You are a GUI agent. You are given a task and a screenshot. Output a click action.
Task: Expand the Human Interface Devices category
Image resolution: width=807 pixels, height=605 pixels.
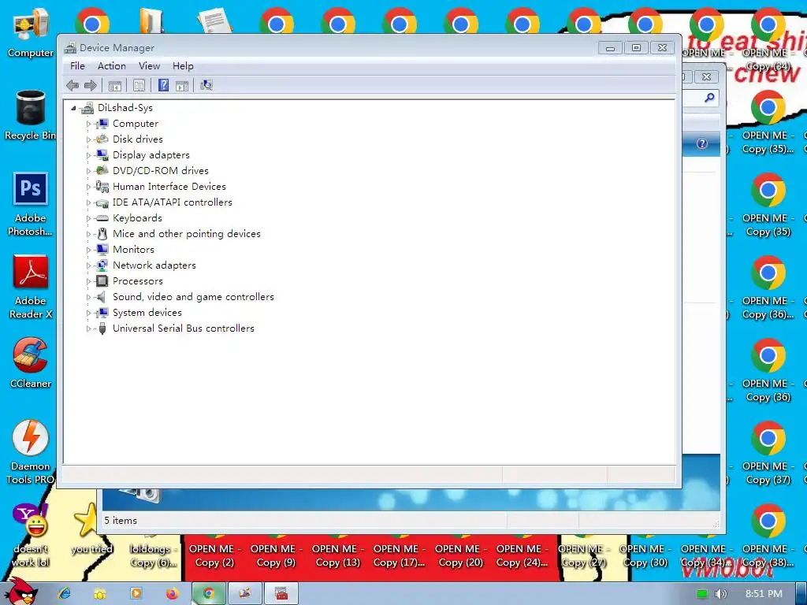[88, 187]
